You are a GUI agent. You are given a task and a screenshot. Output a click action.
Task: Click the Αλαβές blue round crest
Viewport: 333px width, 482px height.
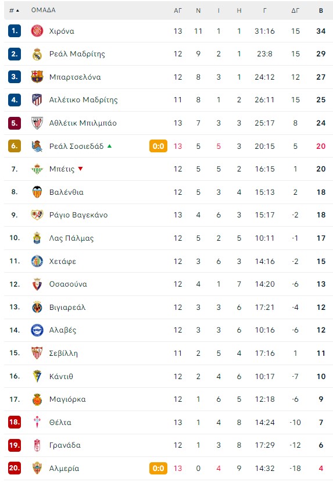[x=37, y=330]
